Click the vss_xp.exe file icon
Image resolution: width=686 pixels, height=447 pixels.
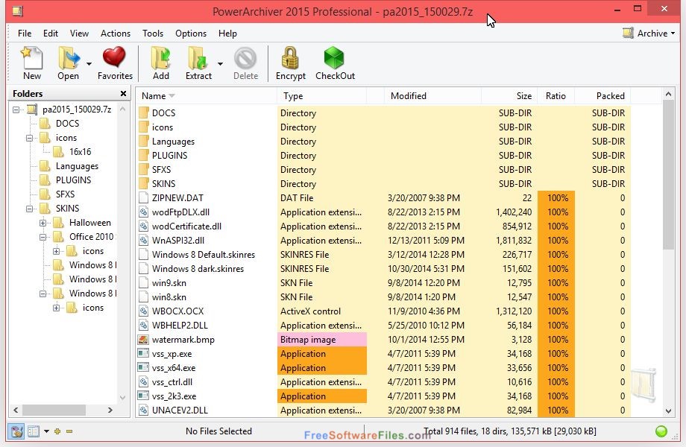(x=142, y=353)
